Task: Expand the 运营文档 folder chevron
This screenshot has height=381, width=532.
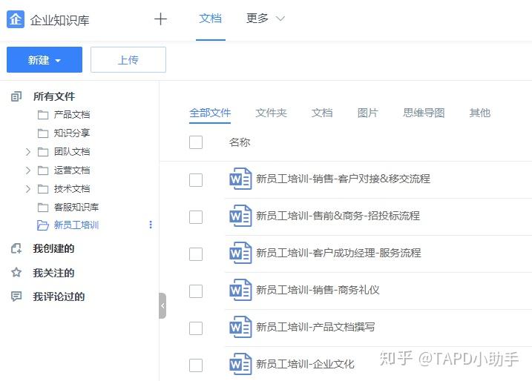Action: 28,170
